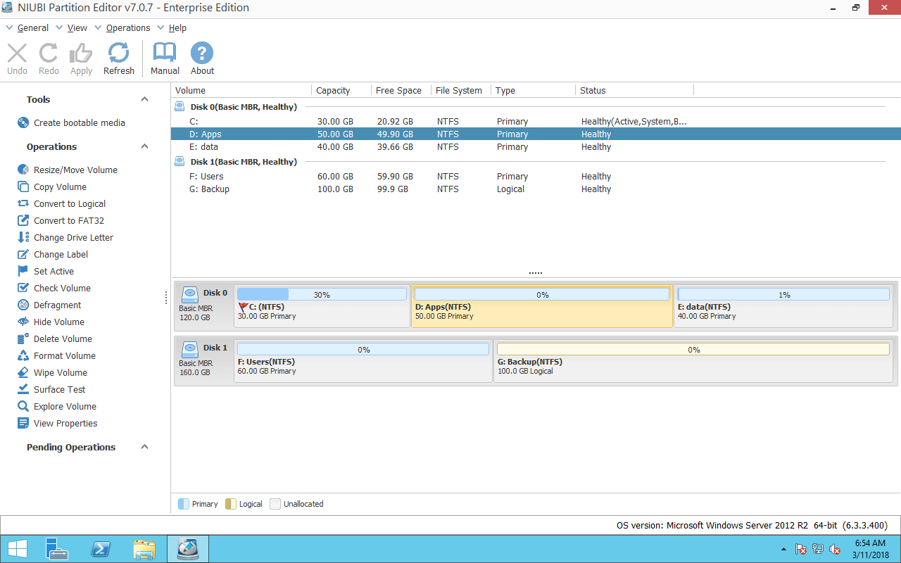Sort by the File System column header
This screenshot has width=901, height=563.
click(461, 90)
